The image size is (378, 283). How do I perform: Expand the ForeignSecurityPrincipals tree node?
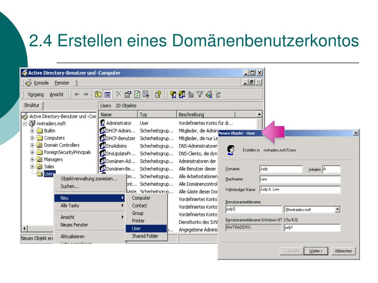click(x=32, y=152)
